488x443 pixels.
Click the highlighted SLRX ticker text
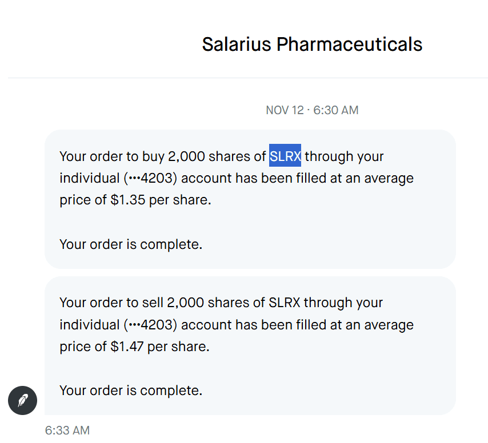click(x=285, y=156)
